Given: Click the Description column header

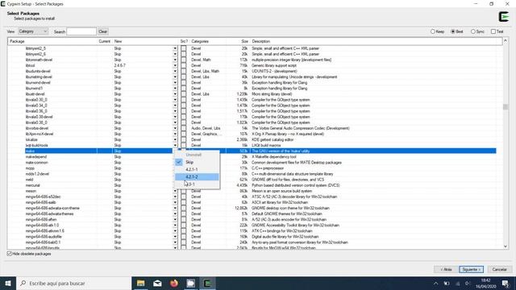Looking at the screenshot, I should click(377, 41).
